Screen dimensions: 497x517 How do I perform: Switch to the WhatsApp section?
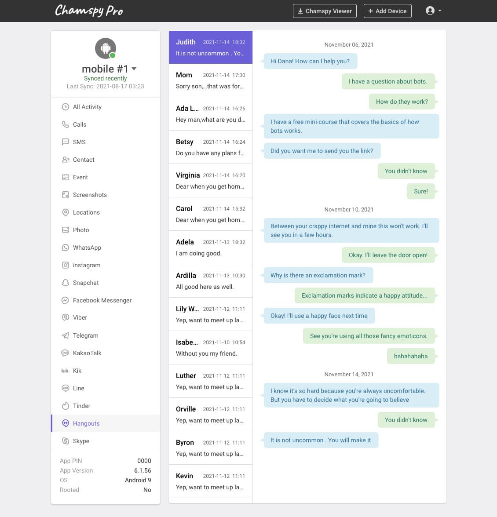106,247
